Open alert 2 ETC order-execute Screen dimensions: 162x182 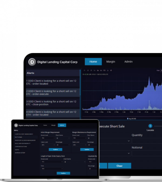point(53,93)
